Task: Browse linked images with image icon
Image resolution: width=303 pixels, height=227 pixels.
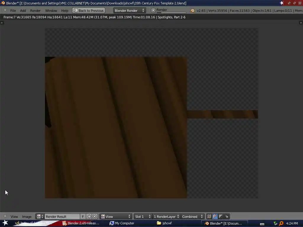Action: pos(40,216)
